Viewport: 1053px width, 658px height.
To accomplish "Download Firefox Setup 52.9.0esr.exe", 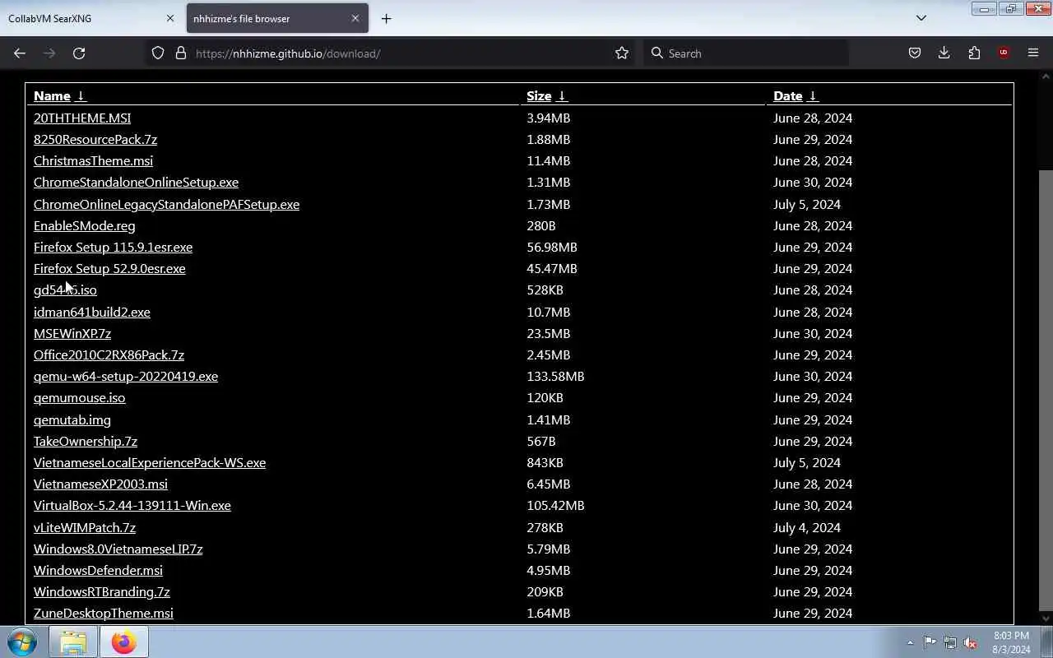I will 109,268.
